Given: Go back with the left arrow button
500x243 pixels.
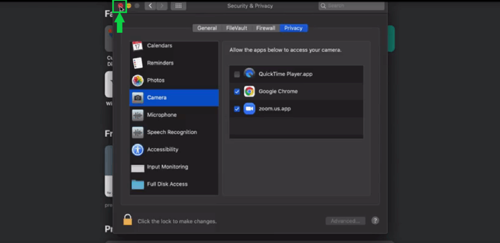Looking at the screenshot, I should (150, 6).
